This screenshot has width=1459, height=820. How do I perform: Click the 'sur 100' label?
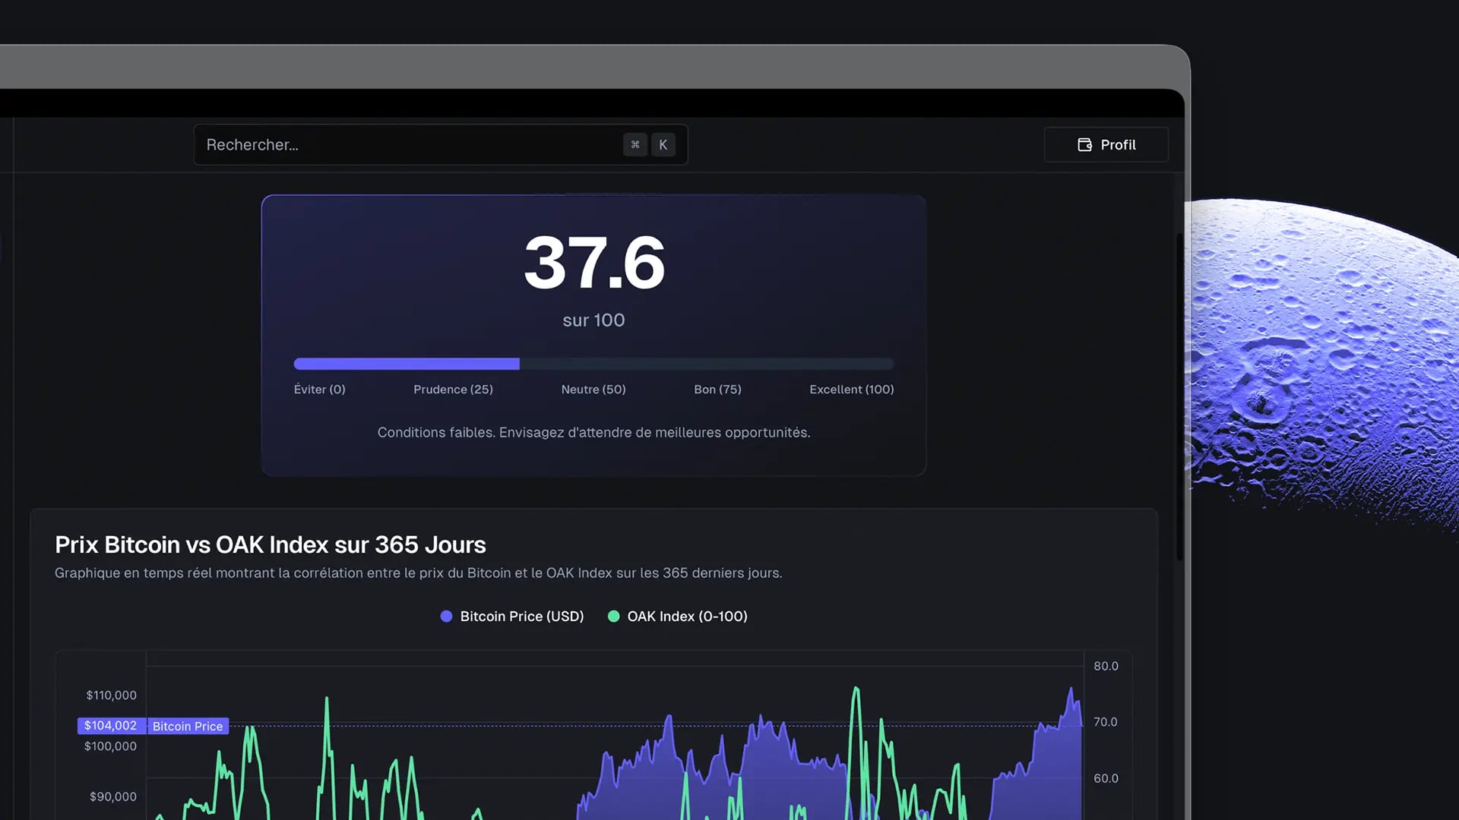(x=593, y=320)
